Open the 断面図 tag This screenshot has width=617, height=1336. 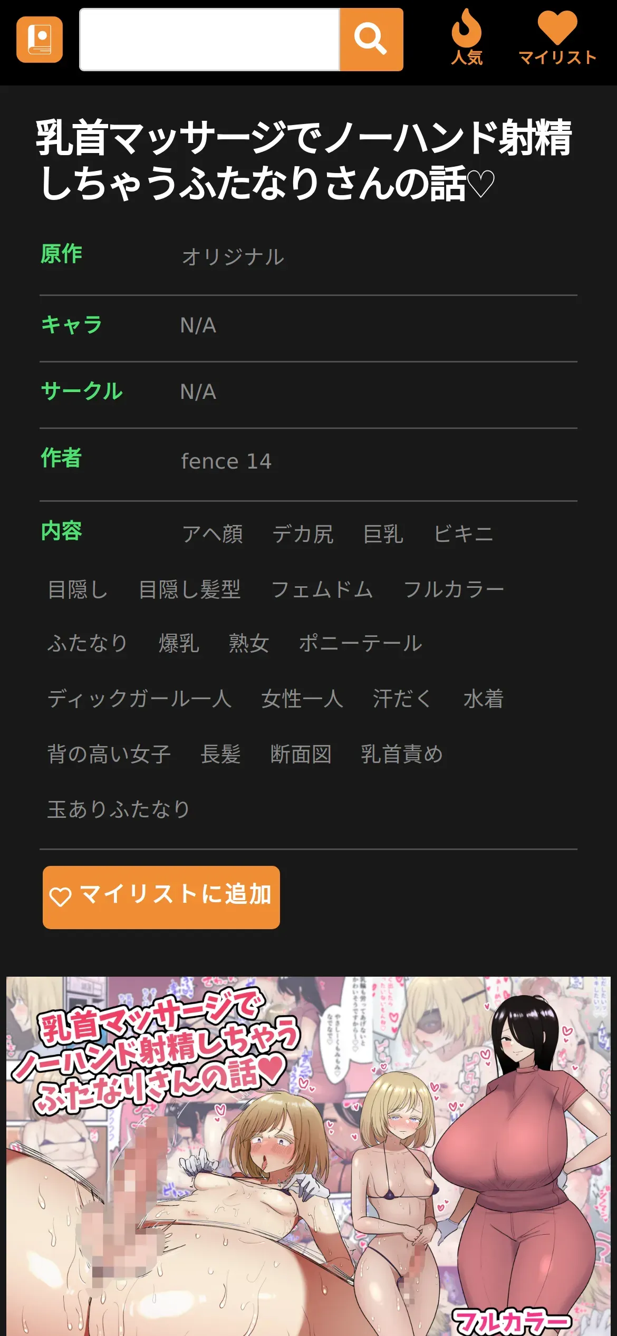tap(301, 754)
